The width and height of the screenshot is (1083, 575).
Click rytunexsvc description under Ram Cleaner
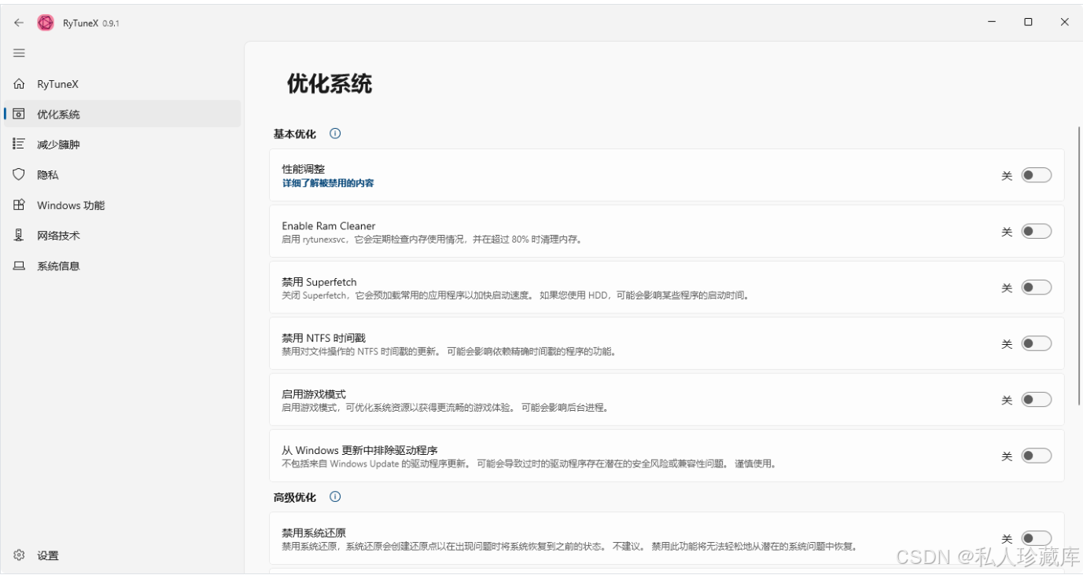pos(432,239)
